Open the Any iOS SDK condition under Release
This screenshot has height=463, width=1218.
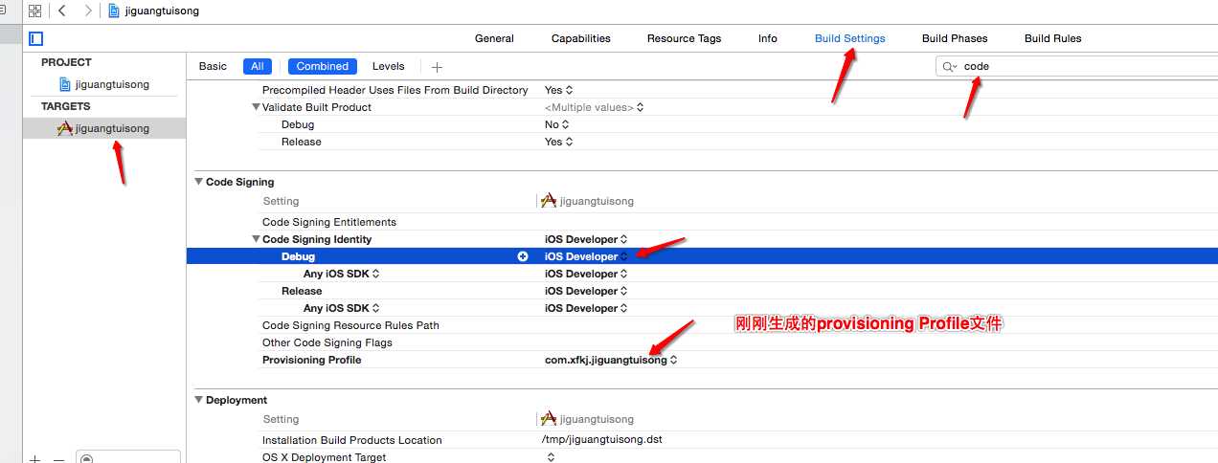(341, 308)
